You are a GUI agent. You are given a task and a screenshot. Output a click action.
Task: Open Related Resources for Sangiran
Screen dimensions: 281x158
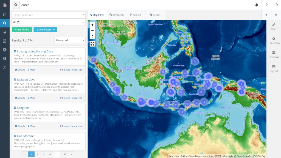click(71, 126)
